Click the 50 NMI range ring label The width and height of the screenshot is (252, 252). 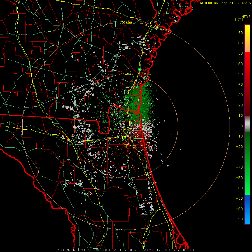[x=126, y=74]
